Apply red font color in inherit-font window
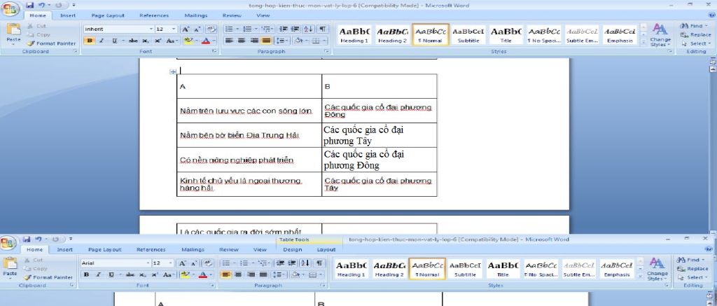The height and width of the screenshot is (306, 717). tap(204, 41)
